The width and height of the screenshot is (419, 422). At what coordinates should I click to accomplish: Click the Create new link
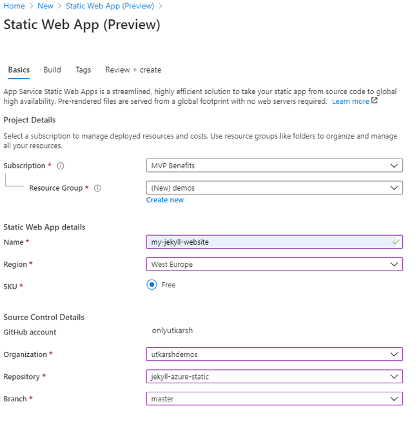[164, 200]
